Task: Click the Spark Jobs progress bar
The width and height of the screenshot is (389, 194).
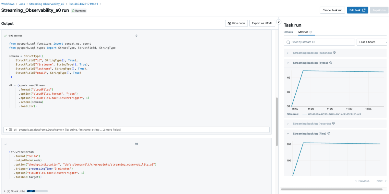Action: (x=37, y=191)
